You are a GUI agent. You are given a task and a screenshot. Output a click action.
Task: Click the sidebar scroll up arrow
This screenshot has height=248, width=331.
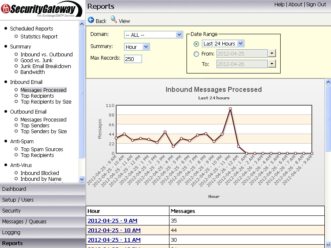82,24
